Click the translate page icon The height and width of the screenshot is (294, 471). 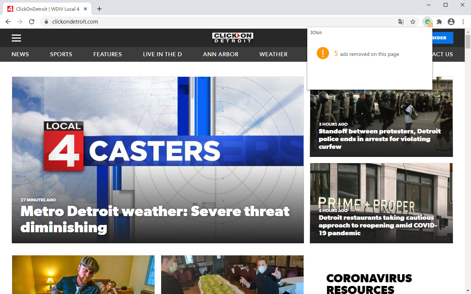pos(401,22)
